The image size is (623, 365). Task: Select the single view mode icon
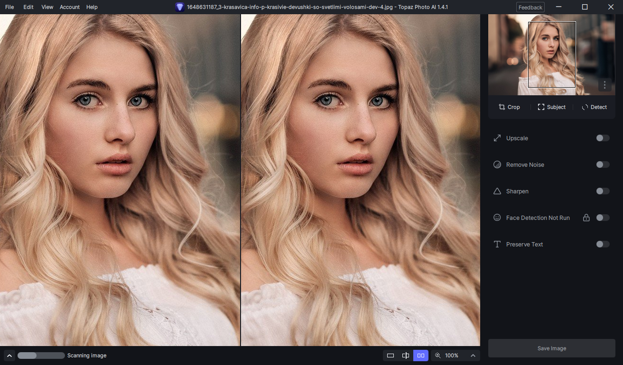point(391,356)
